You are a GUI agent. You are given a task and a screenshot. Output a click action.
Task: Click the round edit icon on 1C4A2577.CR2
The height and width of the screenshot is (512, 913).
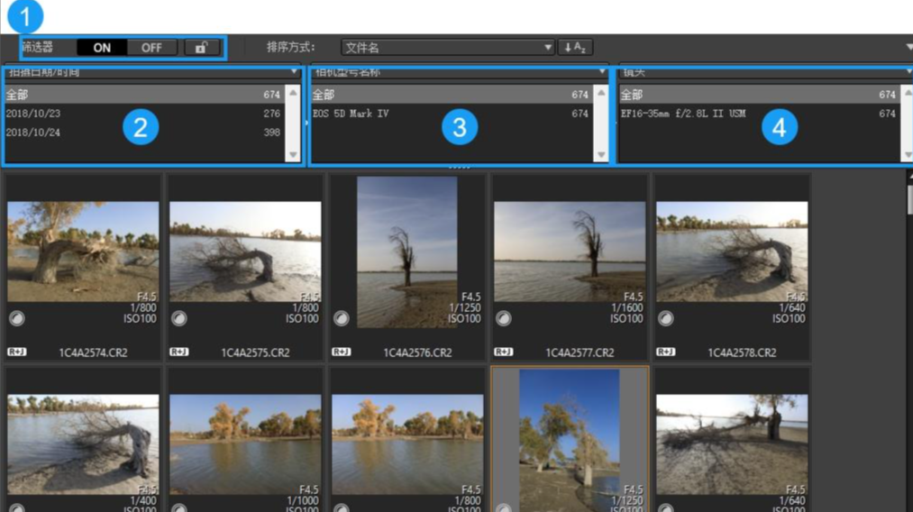tap(504, 318)
